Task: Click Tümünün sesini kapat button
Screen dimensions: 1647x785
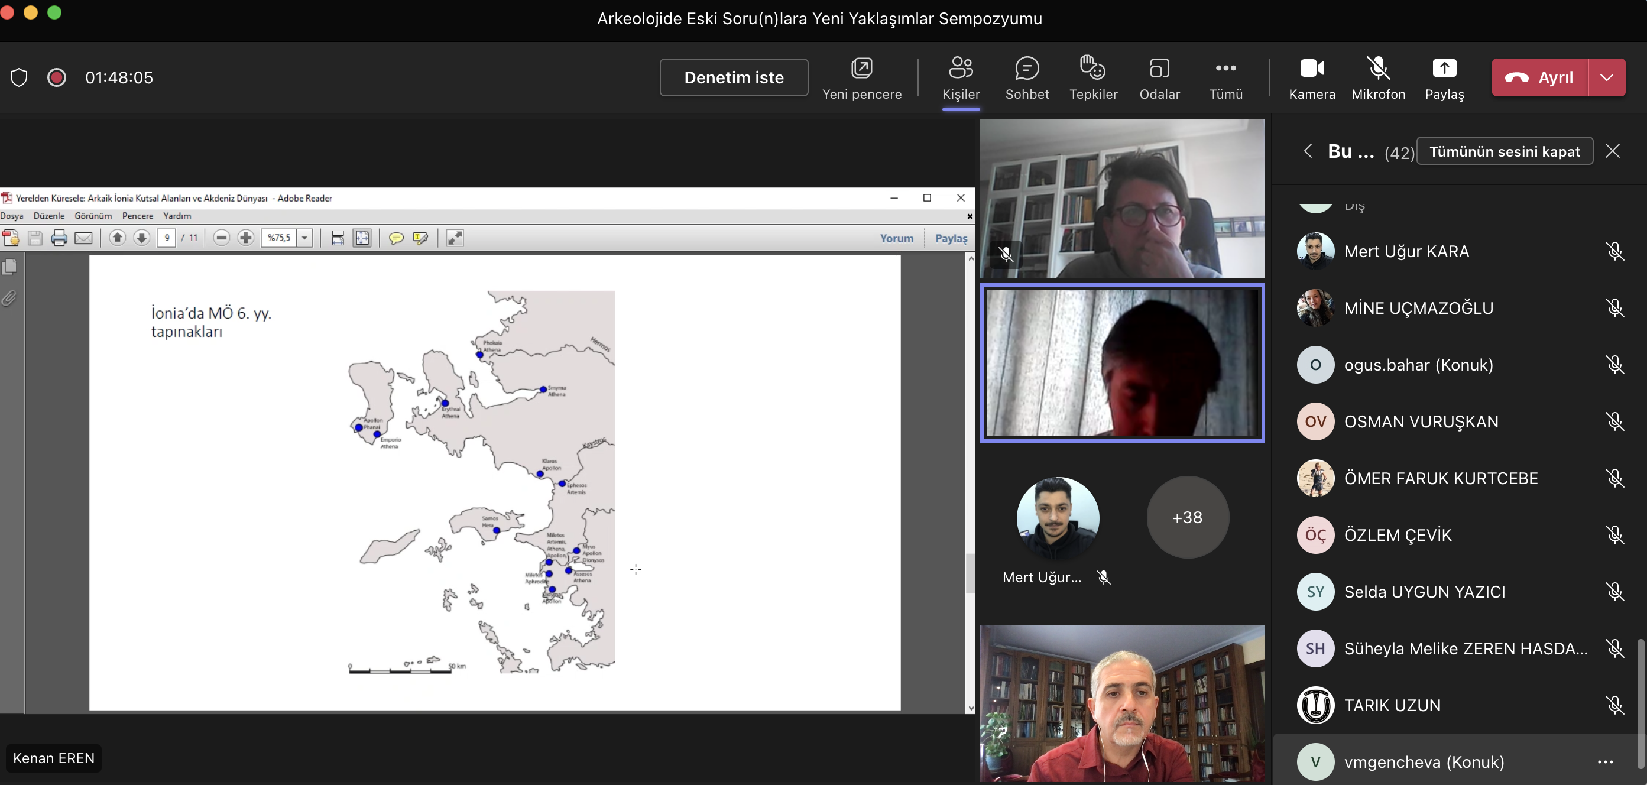Action: point(1505,151)
